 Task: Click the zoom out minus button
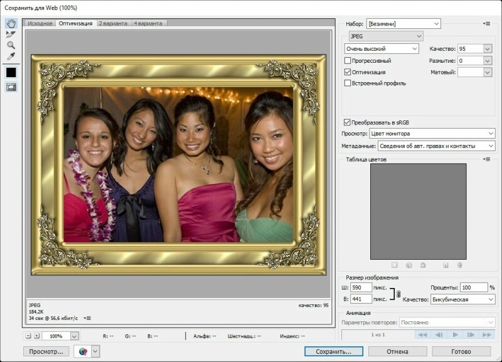(28, 336)
